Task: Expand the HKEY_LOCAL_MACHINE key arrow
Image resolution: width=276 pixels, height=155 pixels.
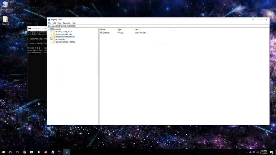Action: point(51,37)
